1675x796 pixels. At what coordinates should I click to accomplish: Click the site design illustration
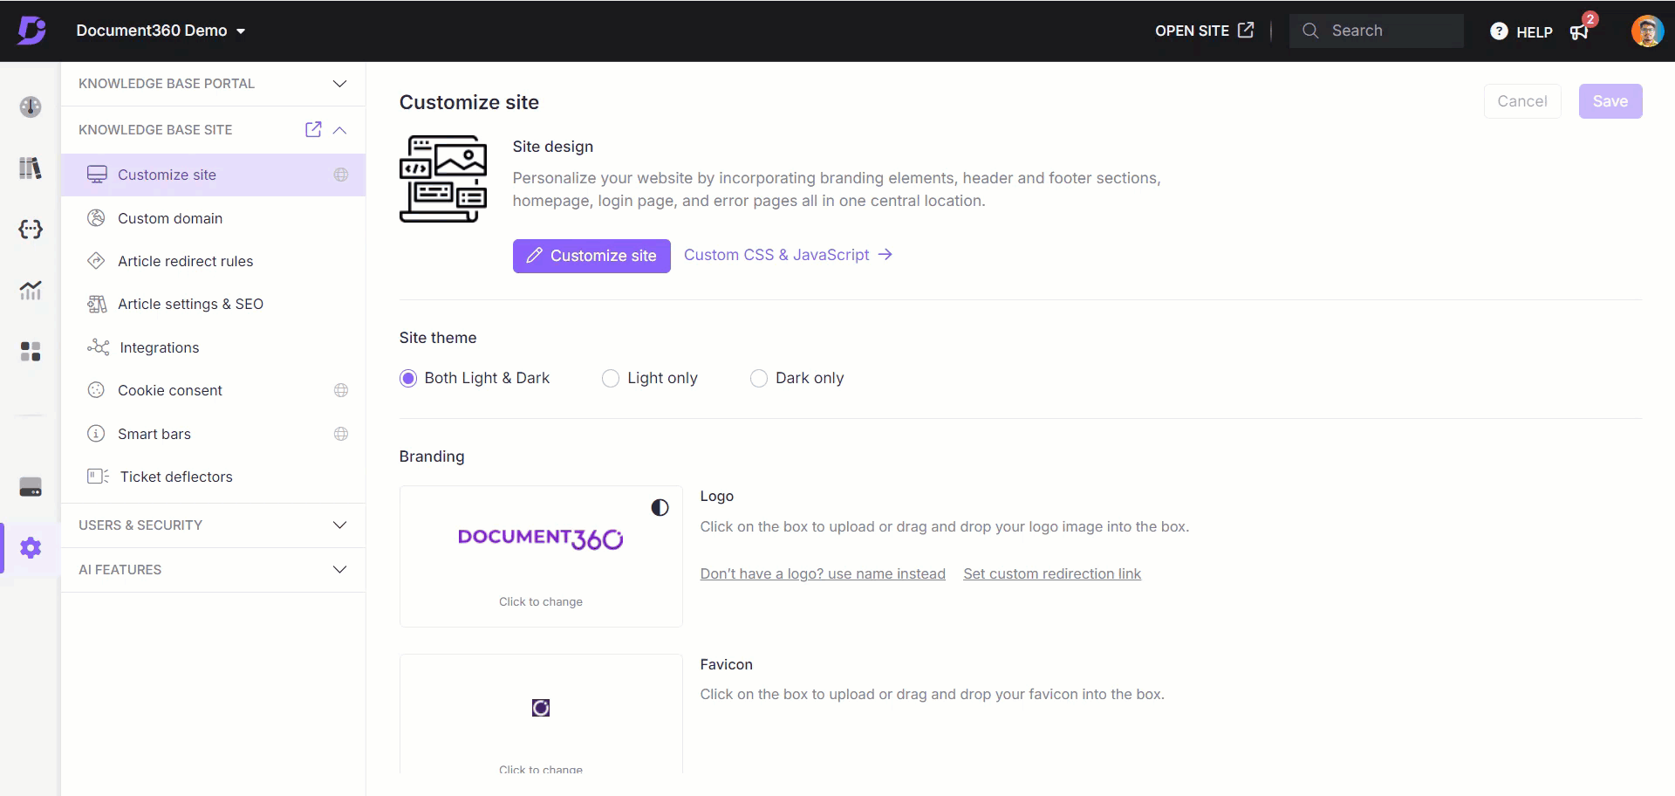point(443,179)
